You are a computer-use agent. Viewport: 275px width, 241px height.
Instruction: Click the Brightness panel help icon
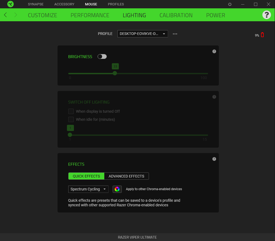[x=214, y=51]
